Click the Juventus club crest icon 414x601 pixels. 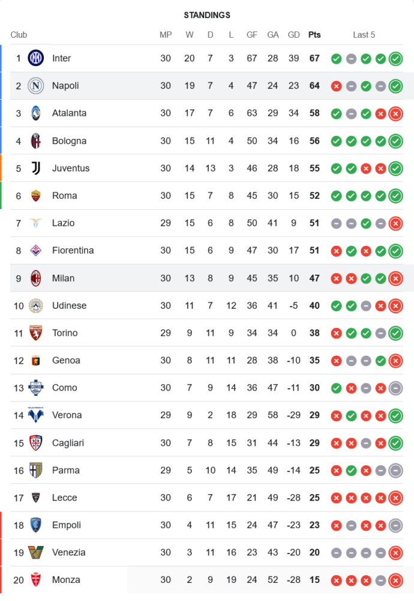tap(36, 168)
